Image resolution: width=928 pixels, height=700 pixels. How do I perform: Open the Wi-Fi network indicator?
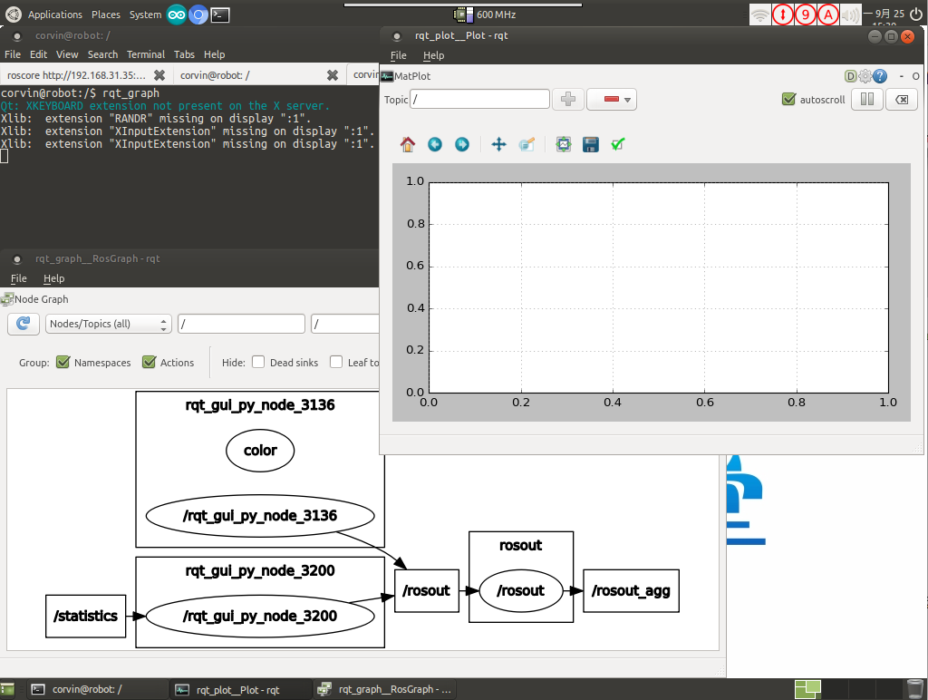click(760, 15)
